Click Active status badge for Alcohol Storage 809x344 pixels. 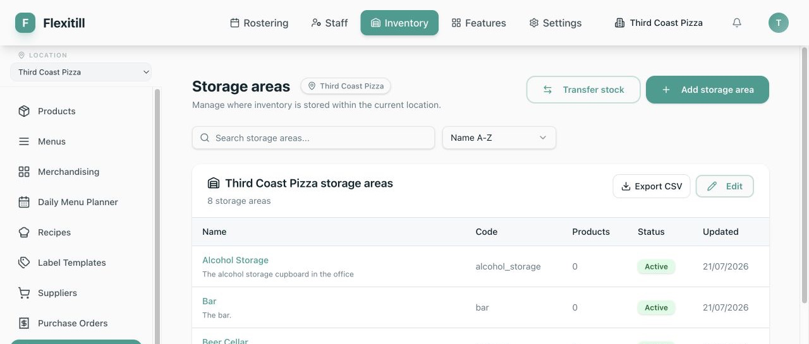(x=656, y=266)
